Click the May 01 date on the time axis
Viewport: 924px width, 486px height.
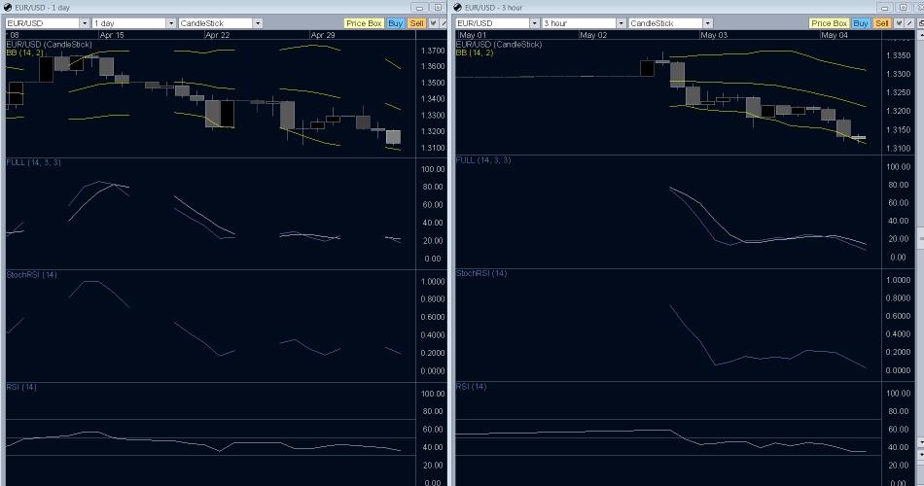[474, 35]
